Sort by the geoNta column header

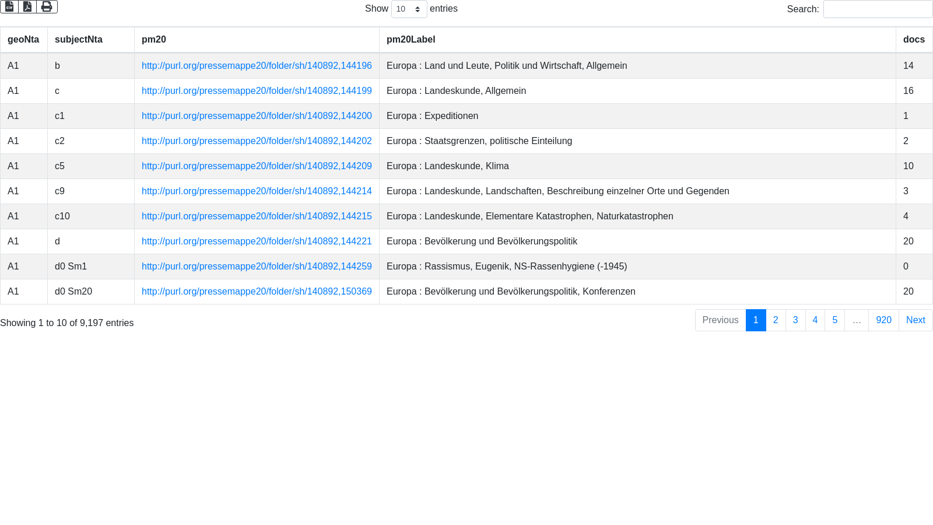point(23,40)
